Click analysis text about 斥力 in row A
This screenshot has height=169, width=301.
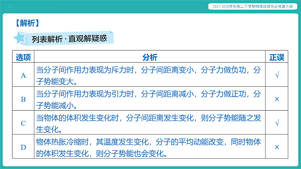click(148, 76)
